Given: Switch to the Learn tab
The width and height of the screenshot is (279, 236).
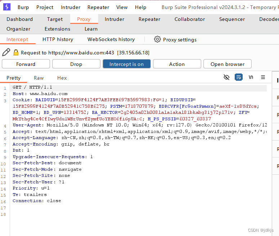Looking at the screenshot, I should click(x=91, y=29).
